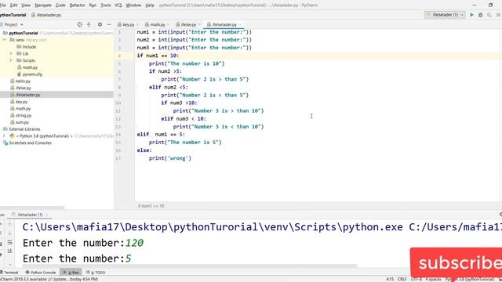Collapse the venv folder
This screenshot has width=502, height=282.
5,40
